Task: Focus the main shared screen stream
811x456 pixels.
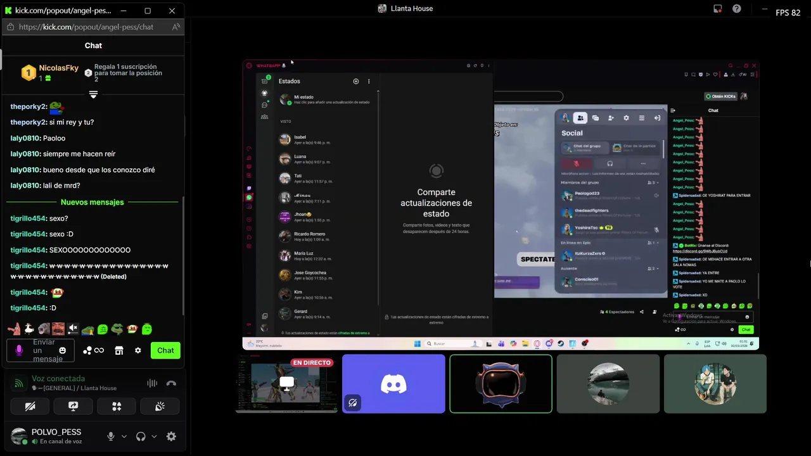Action: [501, 205]
